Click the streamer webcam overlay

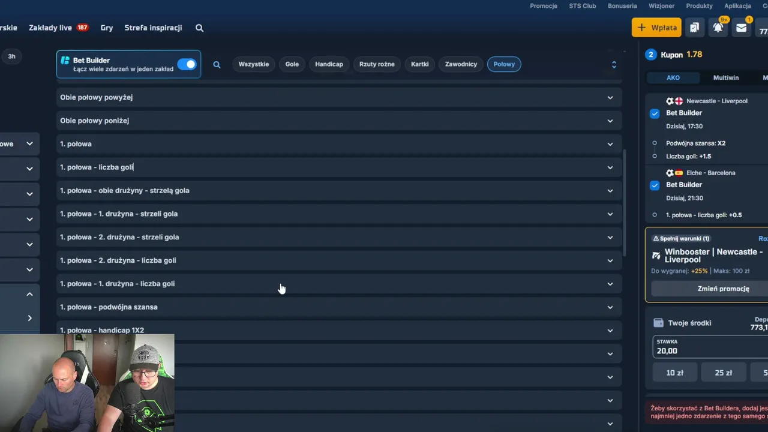tap(87, 383)
